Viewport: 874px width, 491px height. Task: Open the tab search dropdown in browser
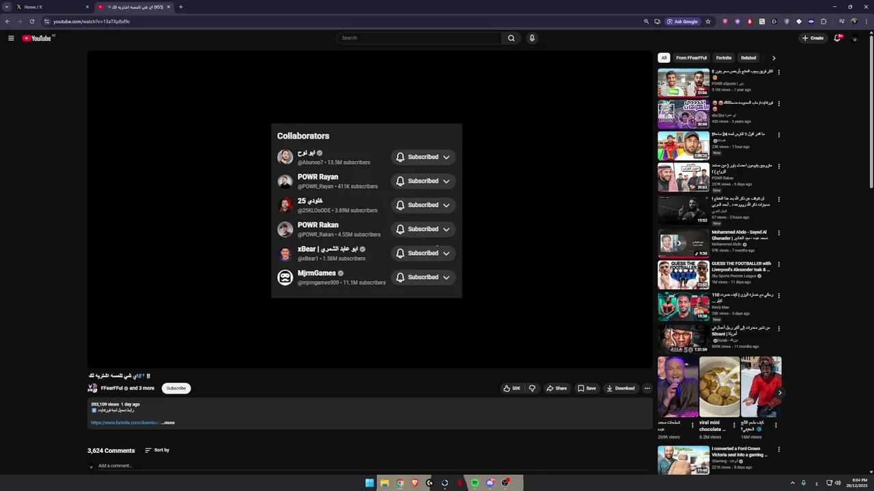coord(7,7)
